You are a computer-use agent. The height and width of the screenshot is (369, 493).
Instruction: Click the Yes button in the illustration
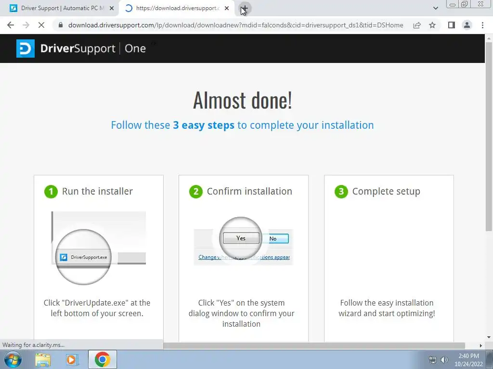click(241, 238)
